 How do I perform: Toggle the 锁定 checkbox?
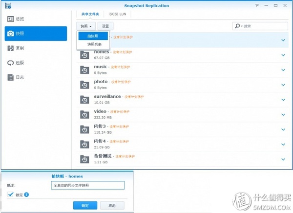10,195
